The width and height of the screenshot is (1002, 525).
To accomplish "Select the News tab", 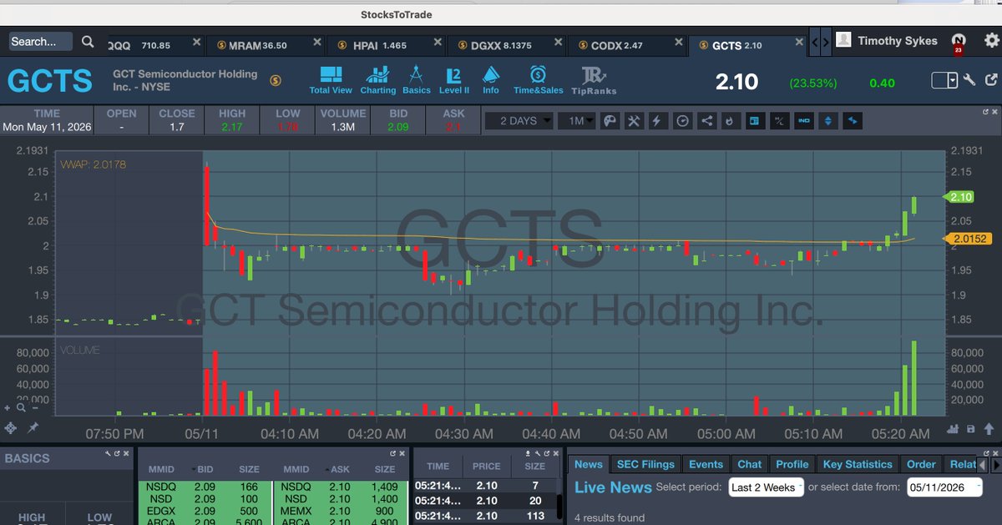I will click(x=588, y=464).
